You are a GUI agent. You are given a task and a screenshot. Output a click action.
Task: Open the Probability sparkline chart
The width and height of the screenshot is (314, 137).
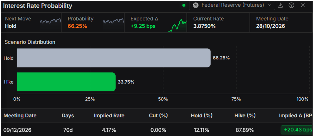tap(113, 21)
